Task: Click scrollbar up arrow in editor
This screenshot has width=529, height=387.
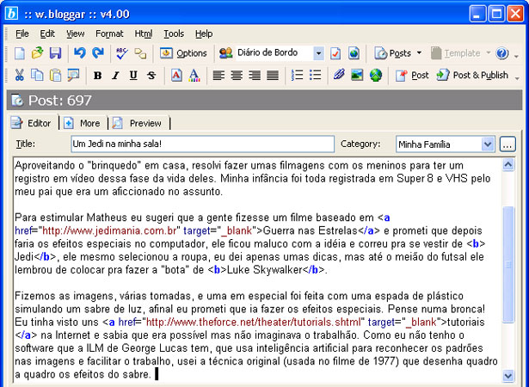Action: (508, 165)
